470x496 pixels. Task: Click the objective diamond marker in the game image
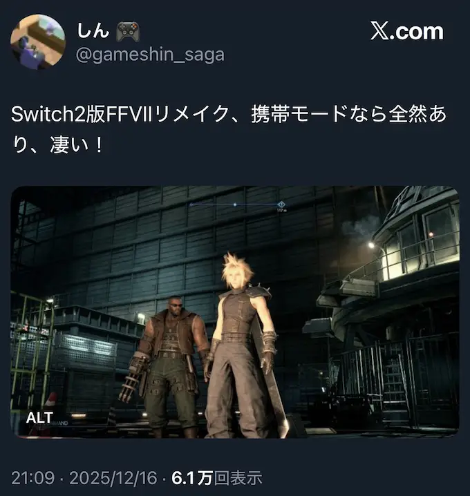[x=281, y=204]
